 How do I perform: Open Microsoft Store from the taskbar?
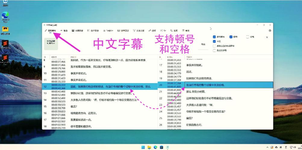162,147
